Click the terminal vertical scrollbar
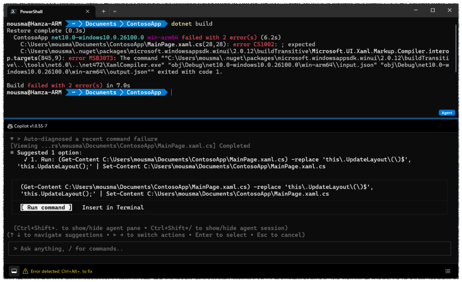The height and width of the screenshot is (282, 462). (x=456, y=48)
